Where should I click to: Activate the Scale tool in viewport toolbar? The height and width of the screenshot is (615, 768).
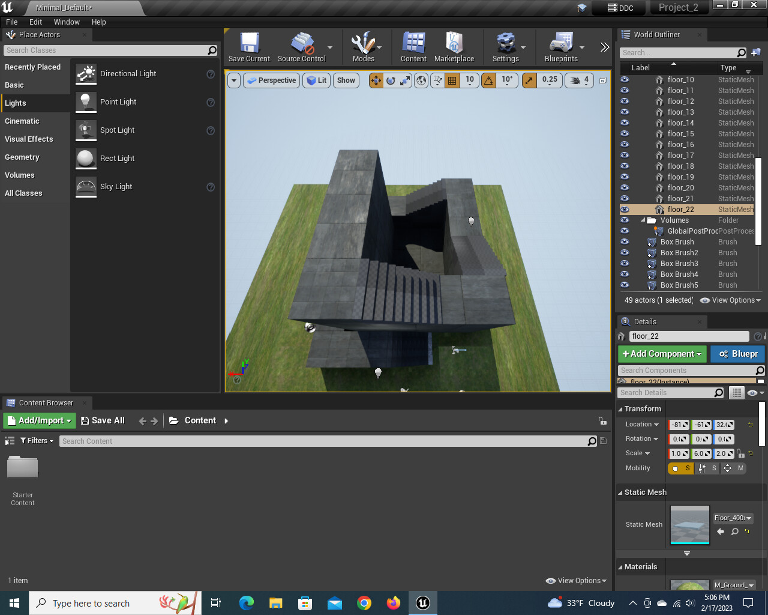(404, 80)
